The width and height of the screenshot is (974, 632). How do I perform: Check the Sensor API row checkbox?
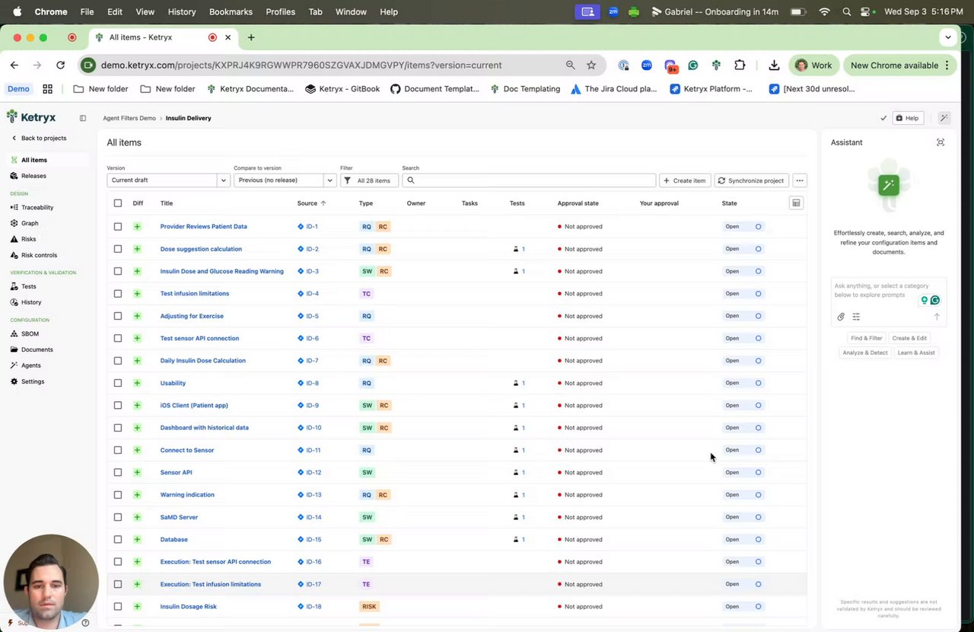(117, 472)
